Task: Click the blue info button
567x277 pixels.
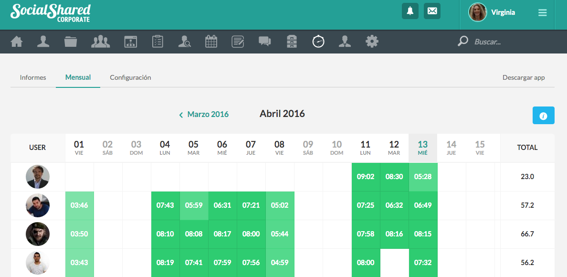Action: tap(543, 116)
